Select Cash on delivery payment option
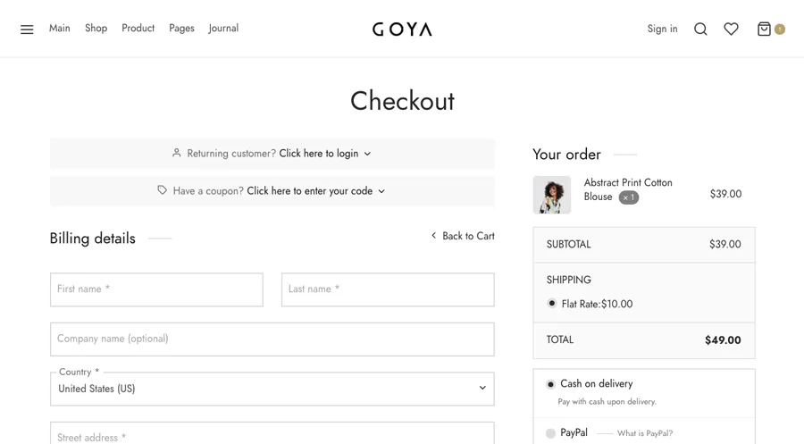The height and width of the screenshot is (444, 804). tap(550, 384)
